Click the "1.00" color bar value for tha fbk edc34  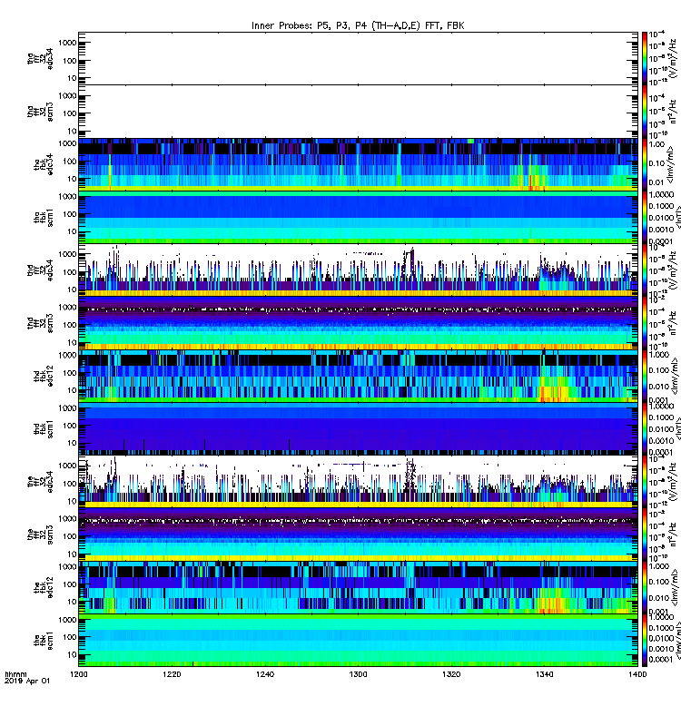tap(656, 144)
